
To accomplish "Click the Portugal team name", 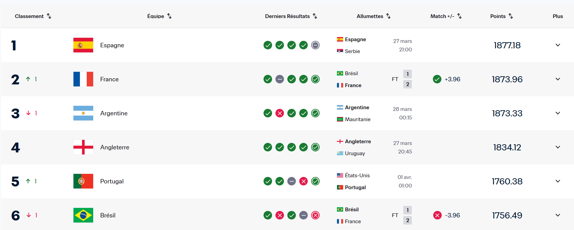I will 112,181.
